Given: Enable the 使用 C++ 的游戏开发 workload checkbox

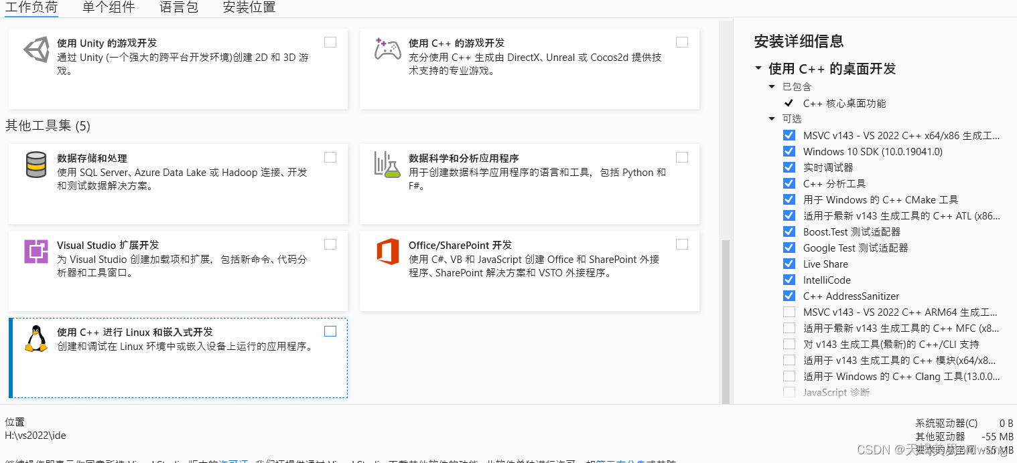Looking at the screenshot, I should [x=682, y=42].
